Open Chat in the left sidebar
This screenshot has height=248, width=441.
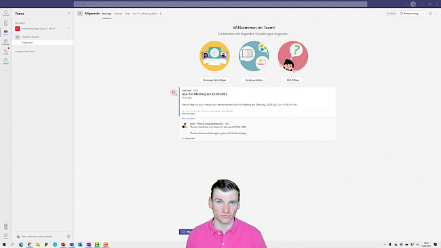click(5, 22)
